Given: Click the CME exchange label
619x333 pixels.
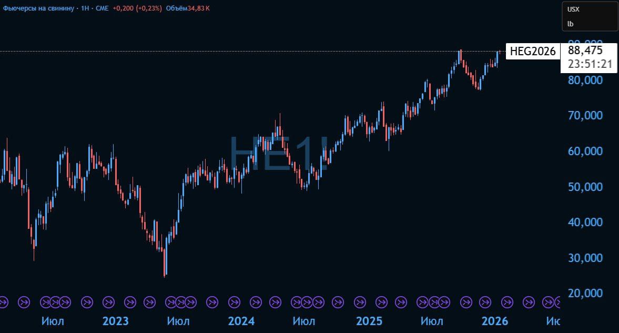Looking at the screenshot, I should 102,8.
